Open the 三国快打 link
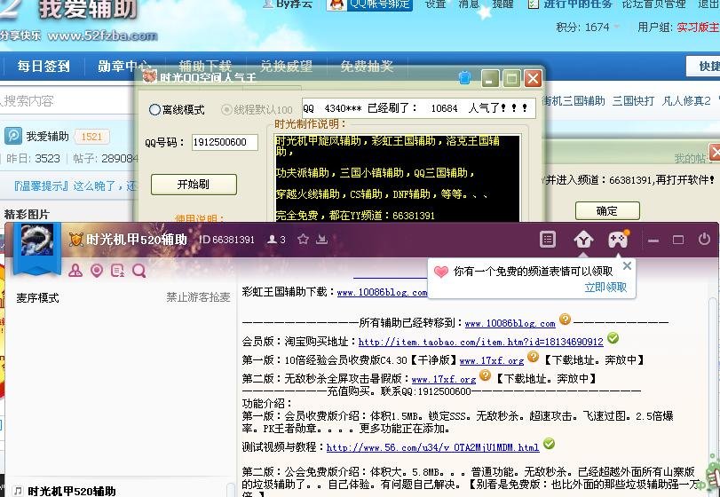The image size is (720, 497). (x=633, y=101)
